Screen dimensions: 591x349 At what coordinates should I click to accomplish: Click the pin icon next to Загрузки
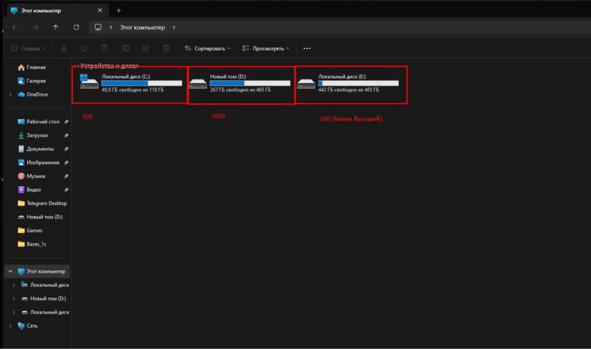point(66,136)
